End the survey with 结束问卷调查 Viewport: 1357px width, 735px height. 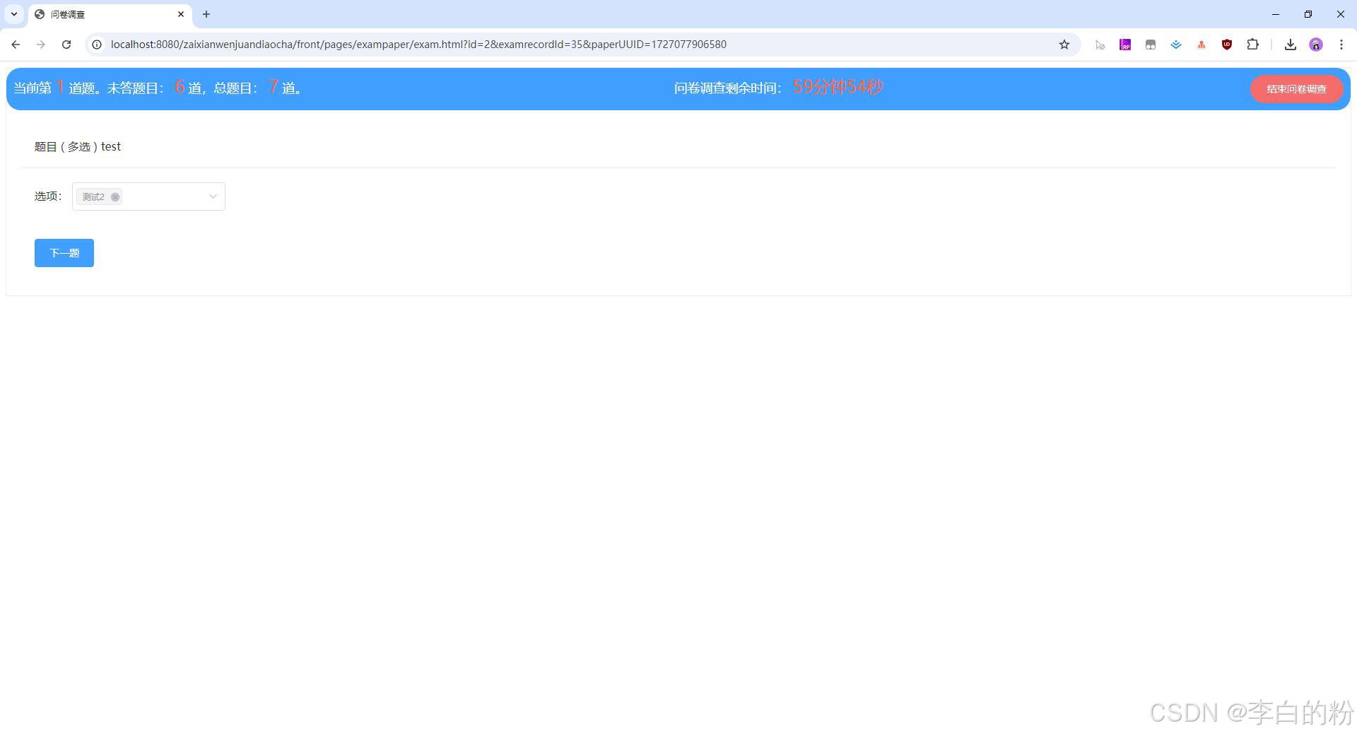(1296, 89)
